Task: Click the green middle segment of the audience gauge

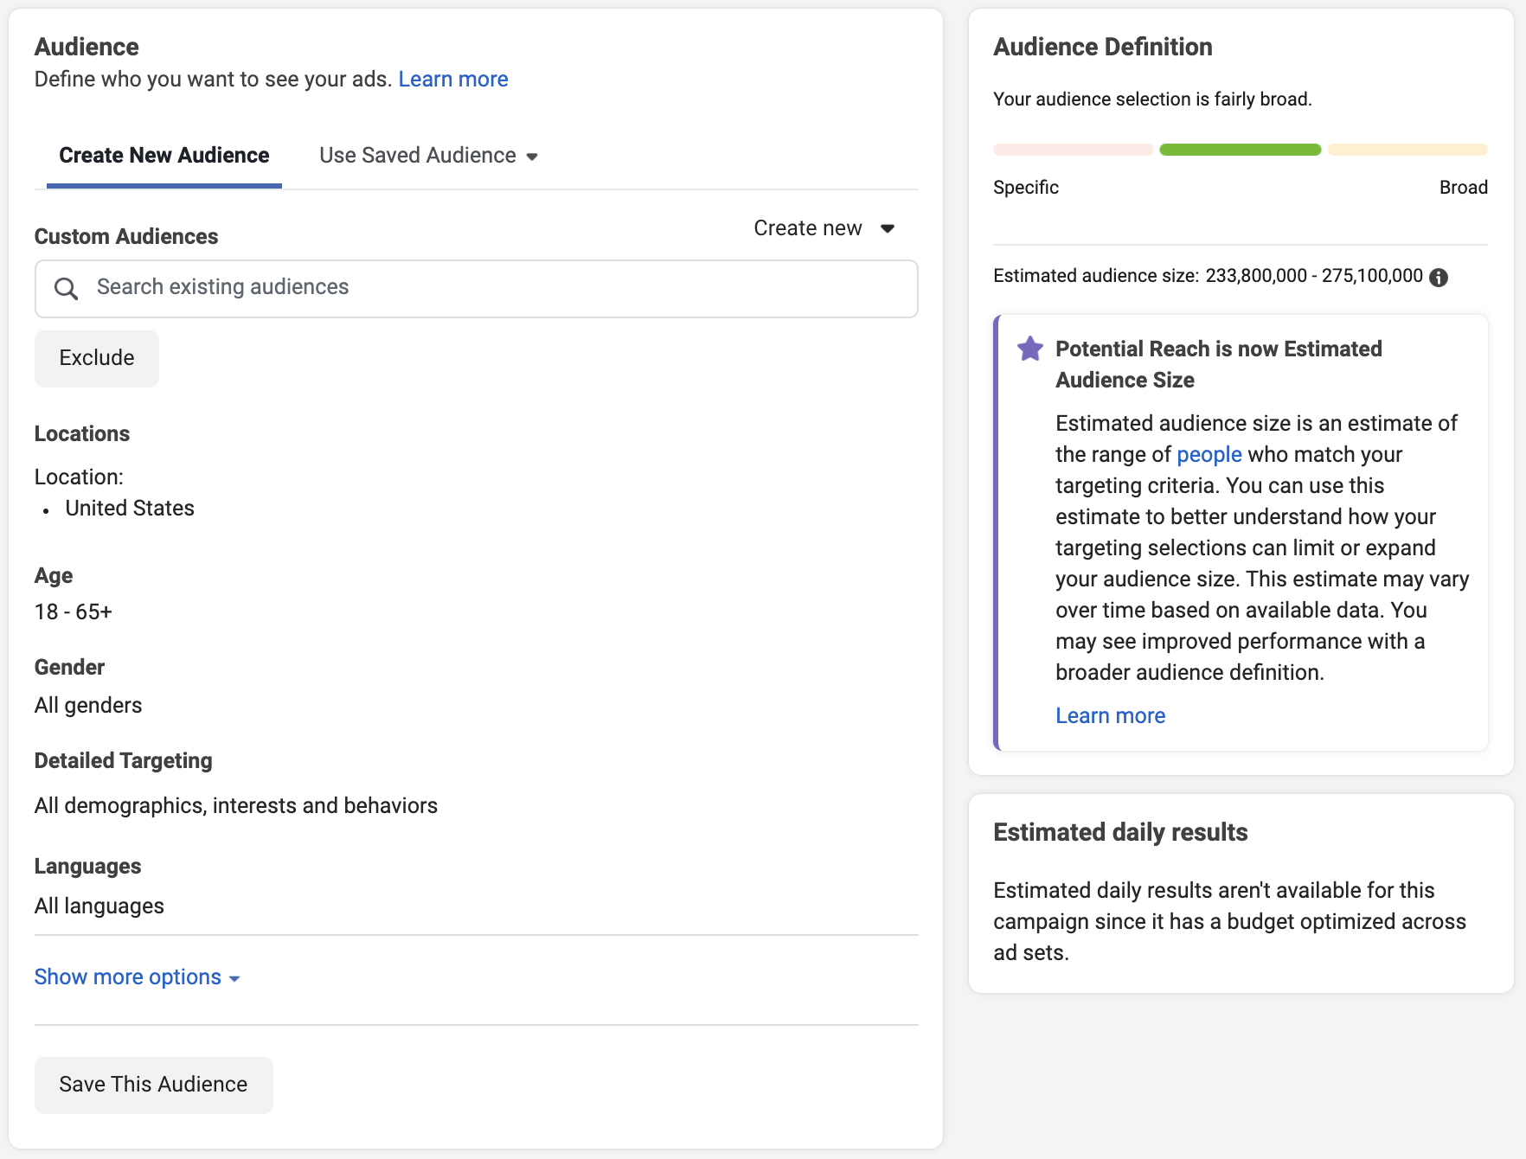Action: tap(1241, 150)
